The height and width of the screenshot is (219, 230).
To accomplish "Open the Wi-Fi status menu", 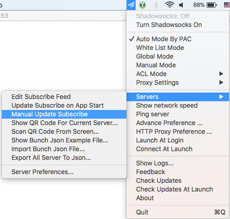I will tap(170, 5).
